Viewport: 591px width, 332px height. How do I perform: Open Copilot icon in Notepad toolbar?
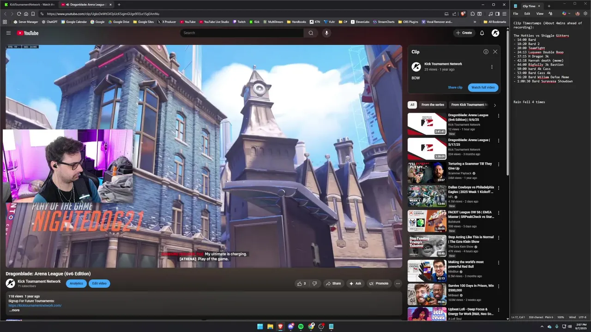tap(564, 13)
